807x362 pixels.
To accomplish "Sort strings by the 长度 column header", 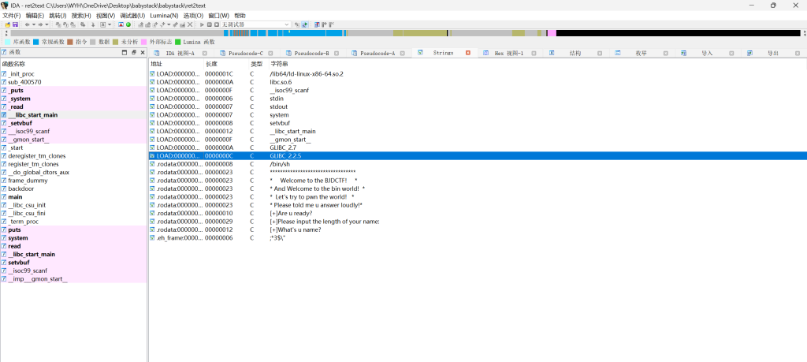I will (x=211, y=63).
